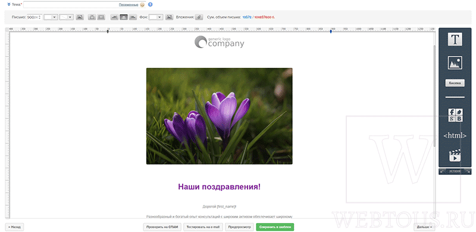Image resolution: width=476 pixels, height=232 pixels.
Task: Add the video clapperboard block
Action: pos(455,155)
